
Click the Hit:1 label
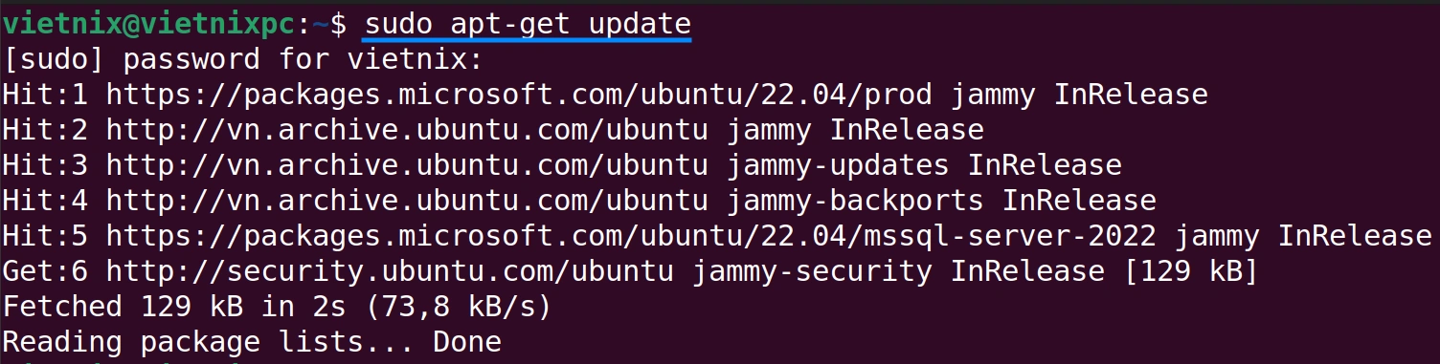45,95
